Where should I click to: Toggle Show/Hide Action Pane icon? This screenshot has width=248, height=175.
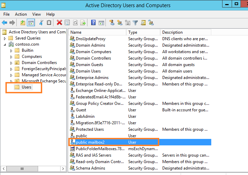click(x=101, y=22)
